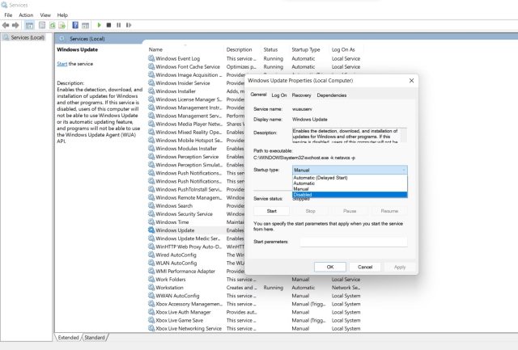Image resolution: width=518 pixels, height=350 pixels.
Task: Click the Start link in left pane
Action: tap(62, 64)
